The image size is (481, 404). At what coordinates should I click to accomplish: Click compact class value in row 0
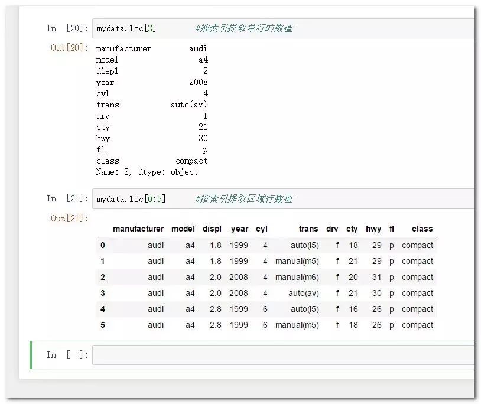417,246
